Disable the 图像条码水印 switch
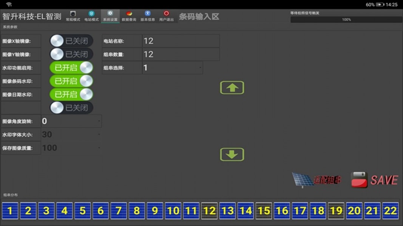This screenshot has width=403, height=226. tap(71, 81)
